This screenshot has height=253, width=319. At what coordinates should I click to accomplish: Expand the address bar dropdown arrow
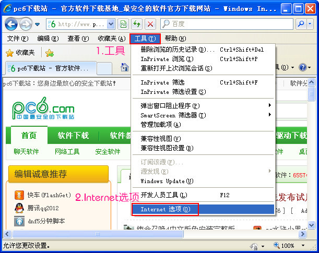111,24
